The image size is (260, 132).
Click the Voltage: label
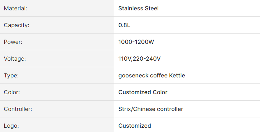(x=15, y=59)
